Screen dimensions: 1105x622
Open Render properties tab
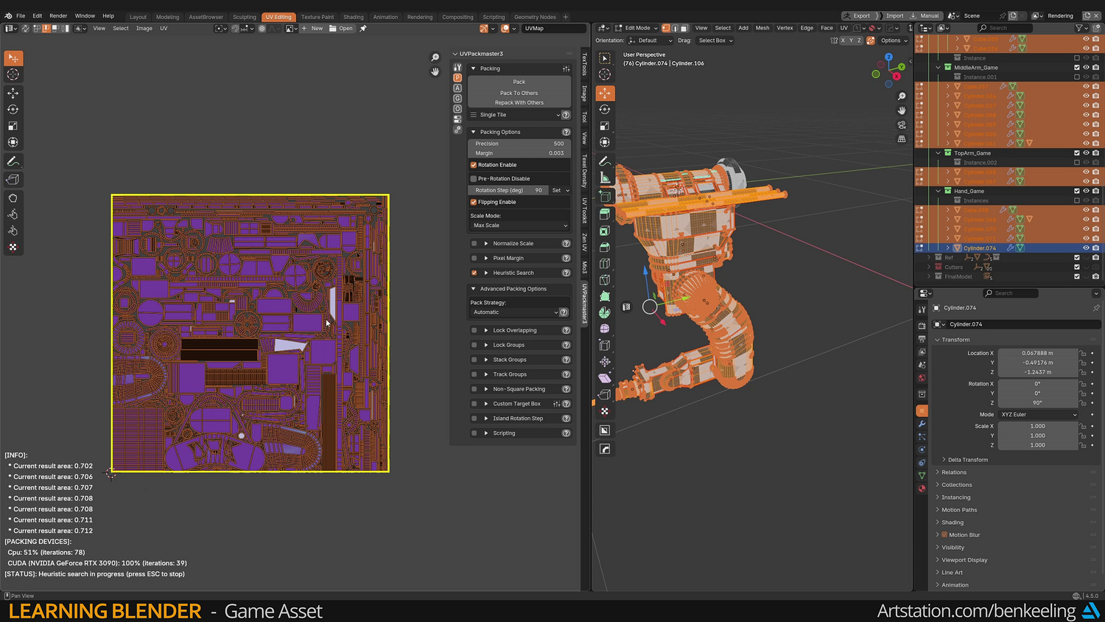coord(922,326)
